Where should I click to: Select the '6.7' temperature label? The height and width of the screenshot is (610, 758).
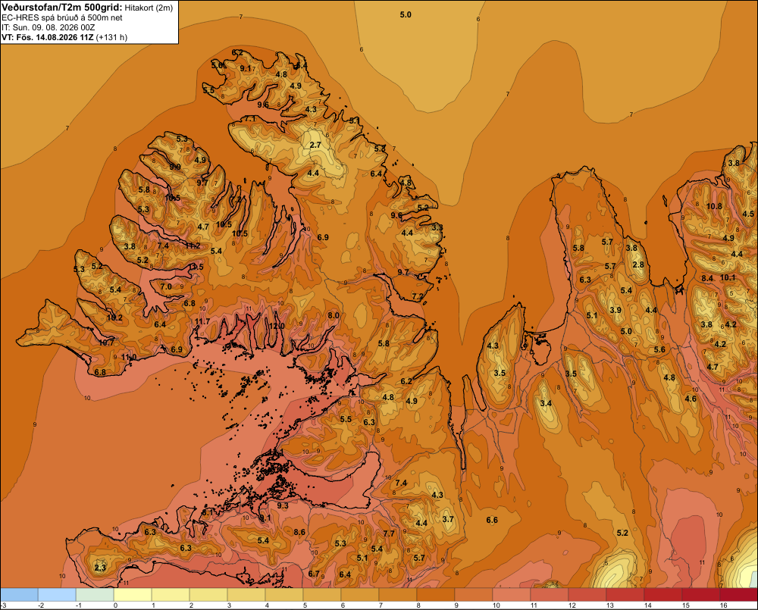tap(314, 574)
